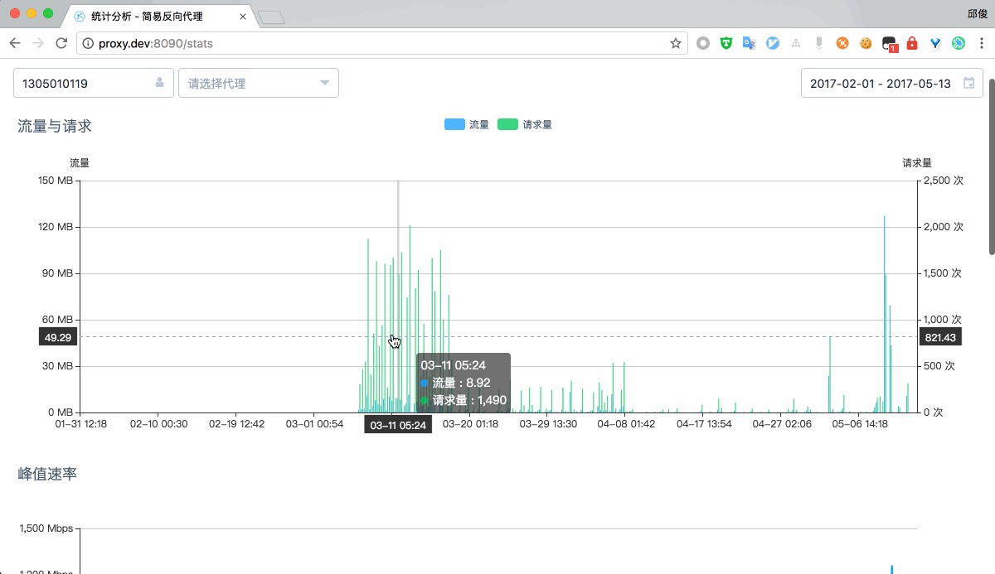Click the 150 MB y-axis label
The height and width of the screenshot is (574, 995).
click(x=56, y=181)
